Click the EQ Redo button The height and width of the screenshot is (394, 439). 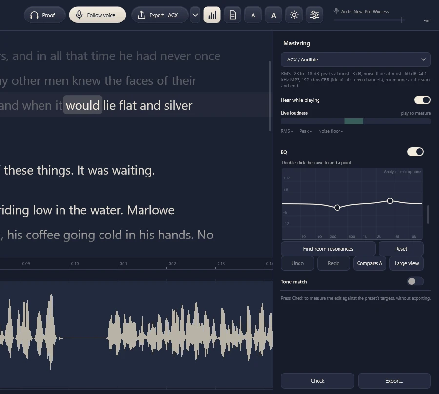pyautogui.click(x=334, y=263)
